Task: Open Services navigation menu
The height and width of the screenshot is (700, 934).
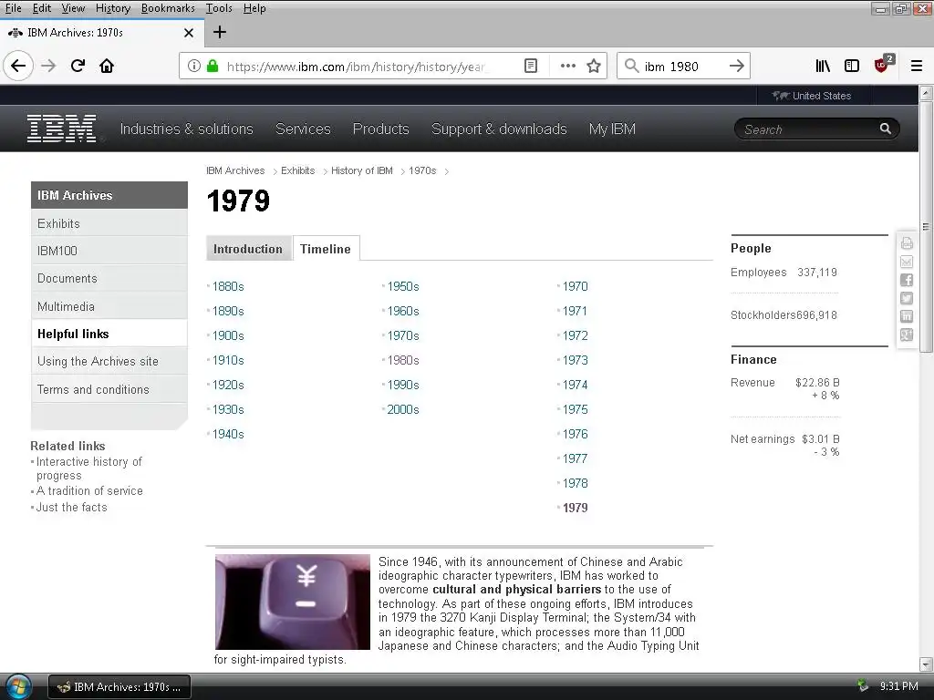Action: point(303,129)
